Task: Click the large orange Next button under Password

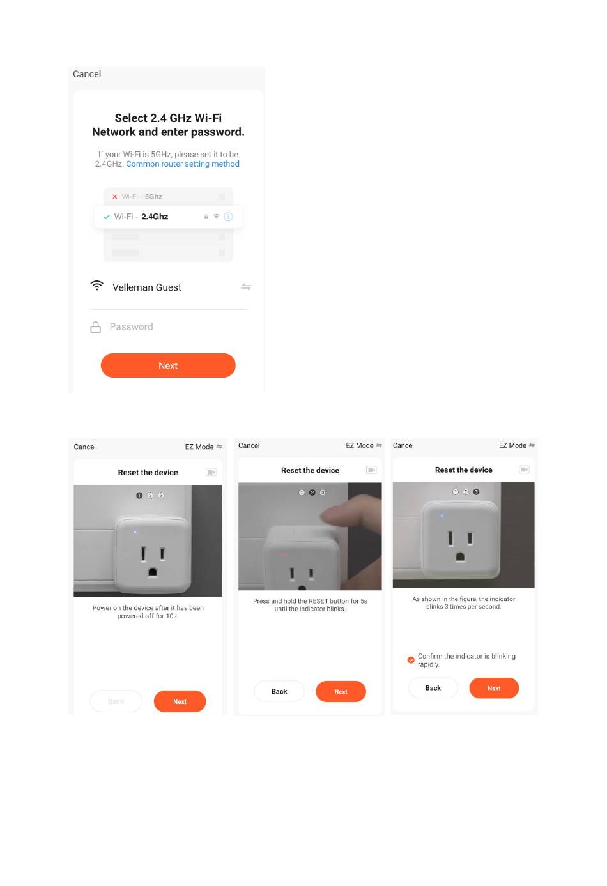Action: pyautogui.click(x=168, y=365)
